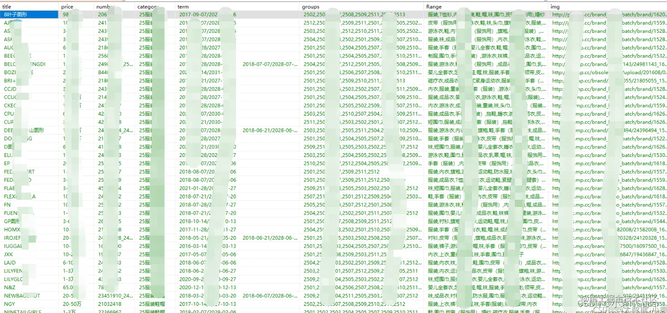Click second term 2018-06-07/2028-06 in NEWBAC row
The height and width of the screenshot is (313, 667).
270,296
